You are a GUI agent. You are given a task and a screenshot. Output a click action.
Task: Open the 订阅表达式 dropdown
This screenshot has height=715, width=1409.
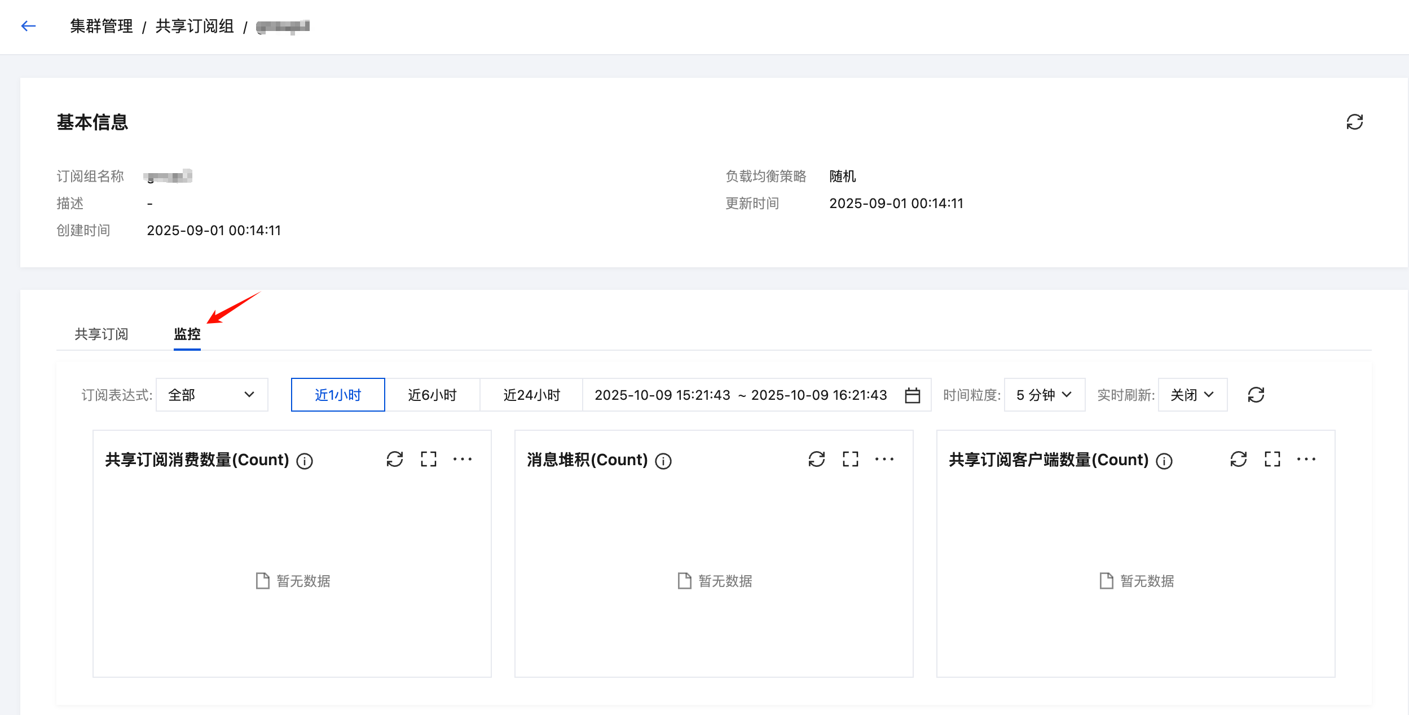(x=212, y=395)
